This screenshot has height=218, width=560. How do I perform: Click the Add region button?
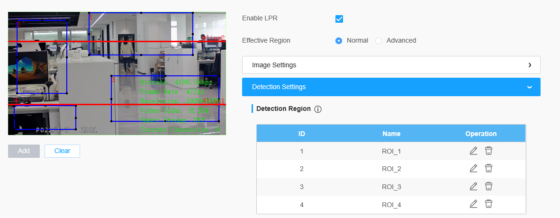coord(24,151)
